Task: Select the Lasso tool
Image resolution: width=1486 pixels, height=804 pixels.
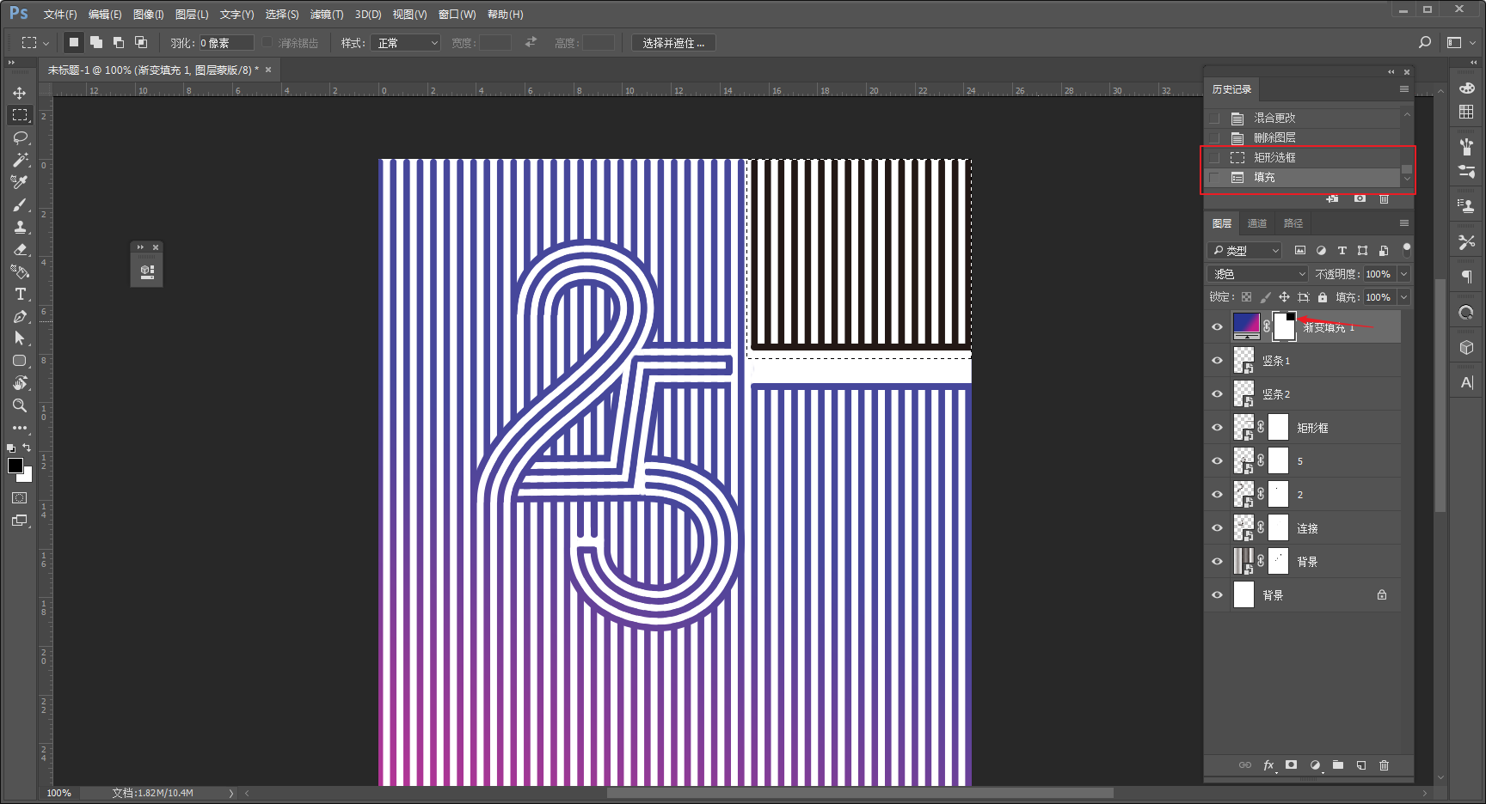Action: [20, 137]
